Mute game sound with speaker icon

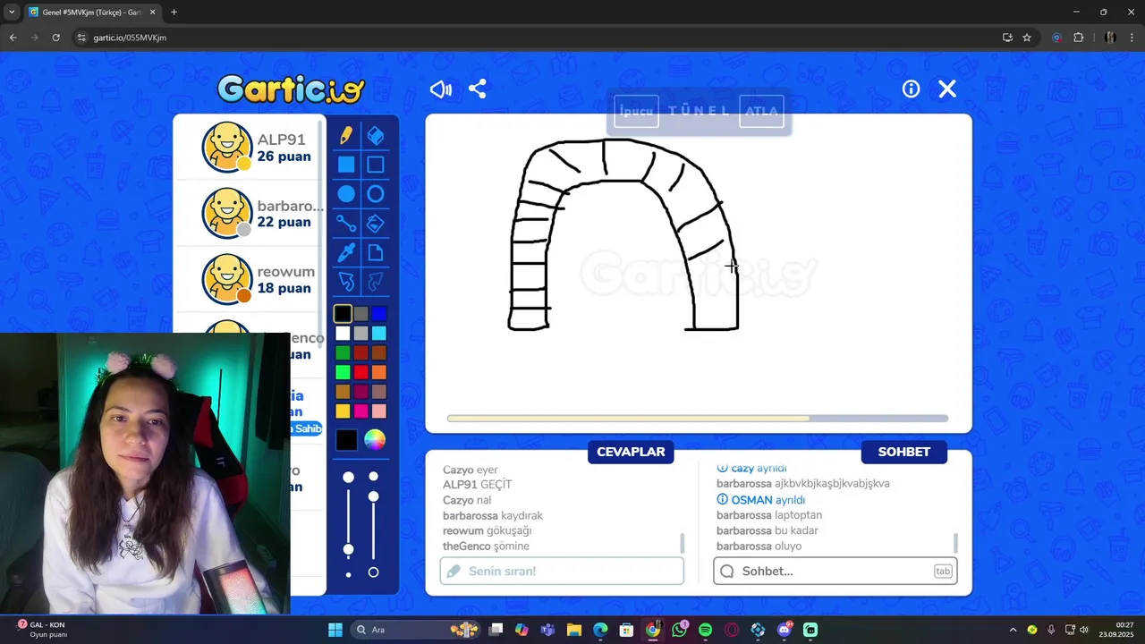[x=441, y=89]
